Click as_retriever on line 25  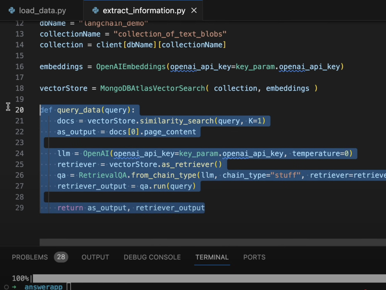pos(188,164)
